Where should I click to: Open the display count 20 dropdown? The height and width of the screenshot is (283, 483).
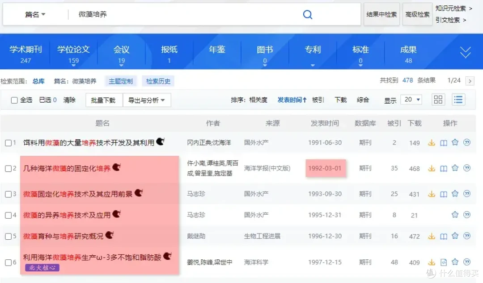coord(411,100)
